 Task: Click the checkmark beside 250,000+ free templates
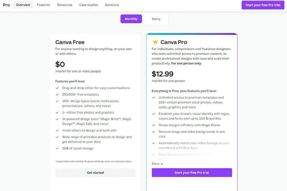[57, 94]
